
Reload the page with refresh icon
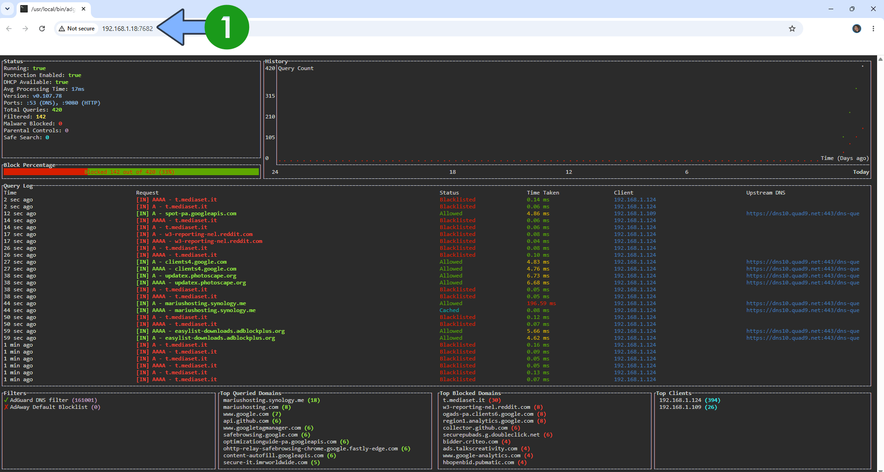pos(42,29)
